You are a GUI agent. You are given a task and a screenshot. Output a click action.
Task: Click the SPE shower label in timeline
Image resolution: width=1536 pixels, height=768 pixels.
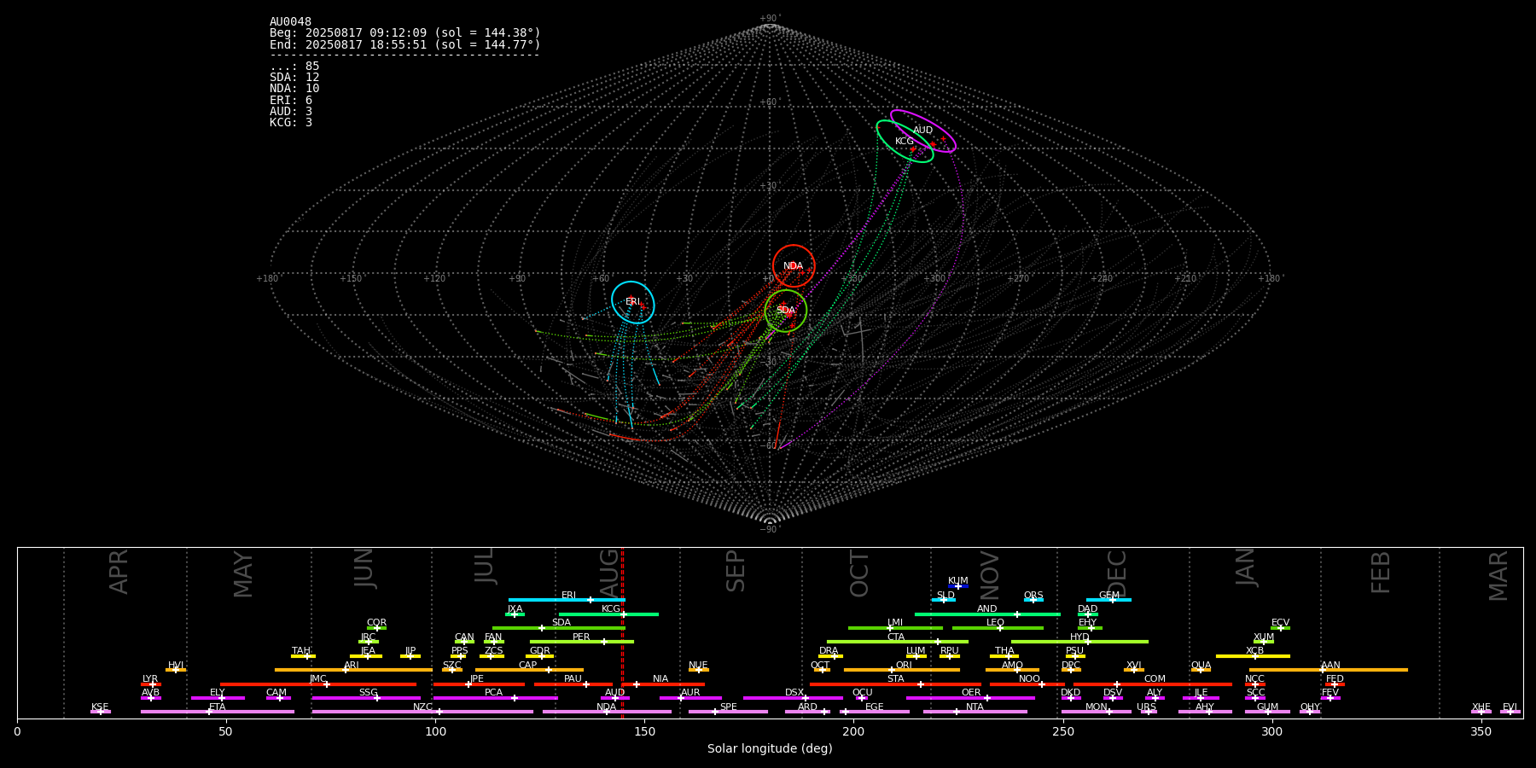(728, 707)
